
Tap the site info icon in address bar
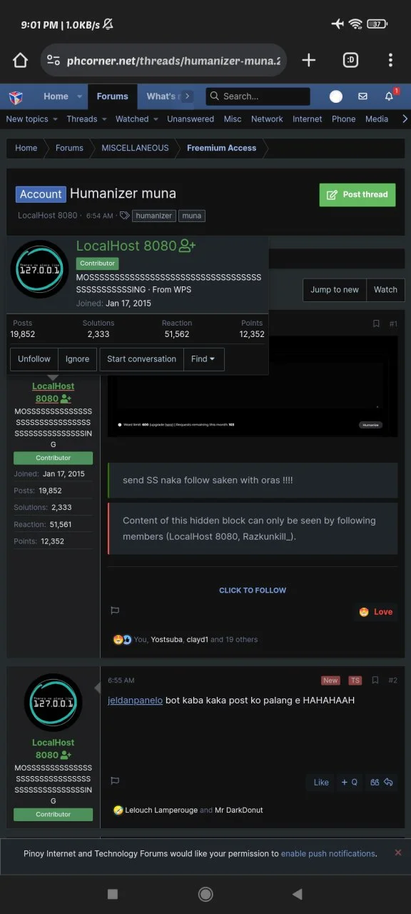click(x=54, y=61)
